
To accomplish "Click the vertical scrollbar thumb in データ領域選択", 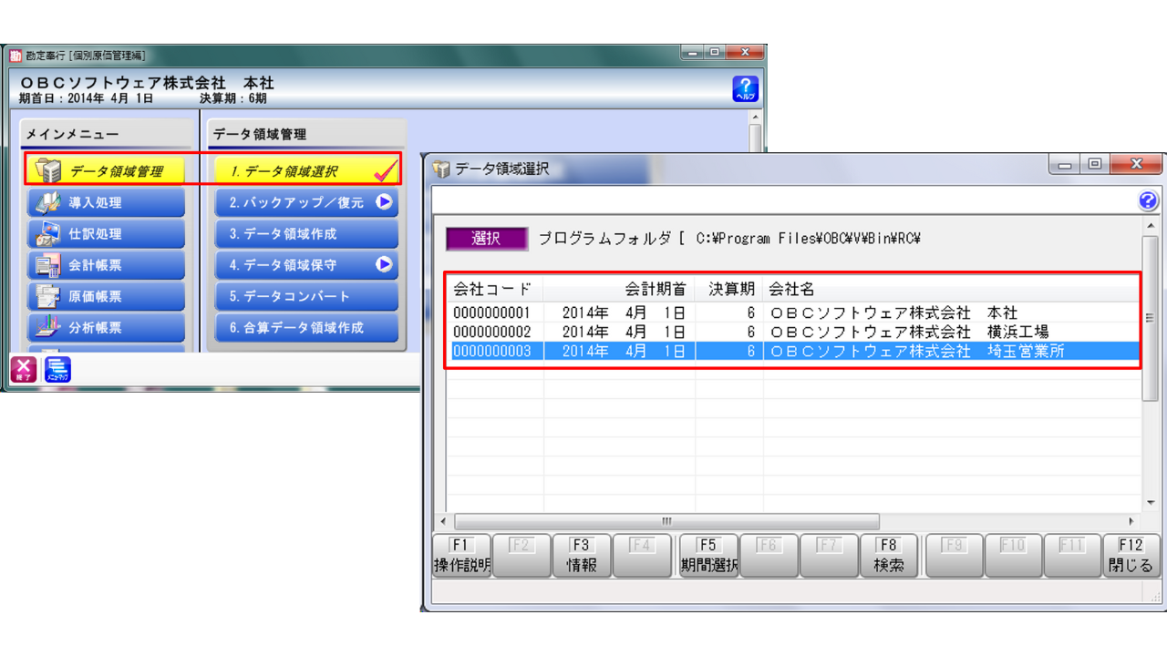I will click(x=1151, y=317).
